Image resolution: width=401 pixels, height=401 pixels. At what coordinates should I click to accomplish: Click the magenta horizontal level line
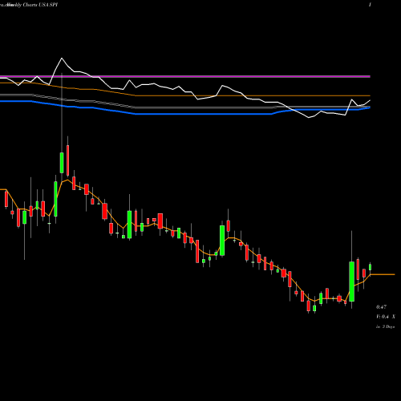(185, 77)
